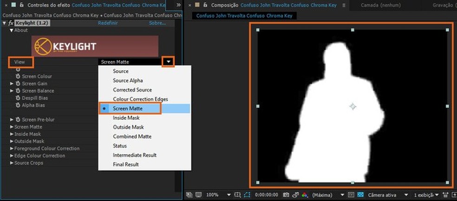Screen dimensions: 457x201
Task: Click the Alpha Bias stopwatch icon
Action: click(18, 105)
